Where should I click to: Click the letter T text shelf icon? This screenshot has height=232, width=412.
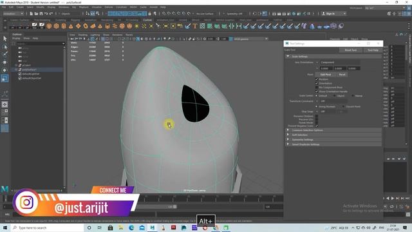coord(194,26)
